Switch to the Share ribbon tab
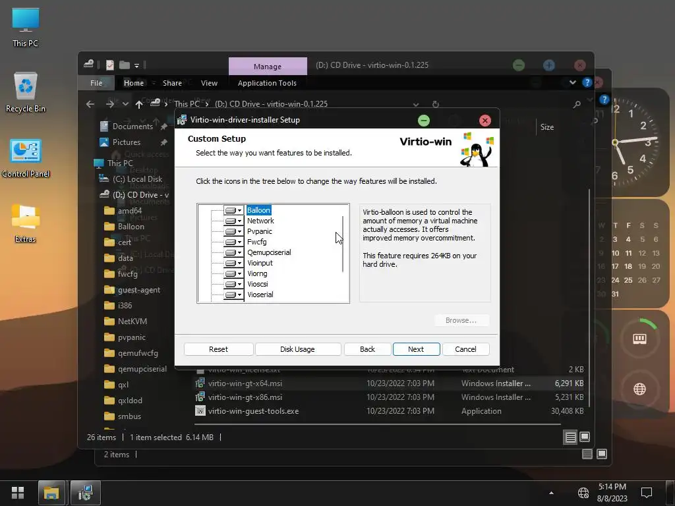675x506 pixels. 172,83
